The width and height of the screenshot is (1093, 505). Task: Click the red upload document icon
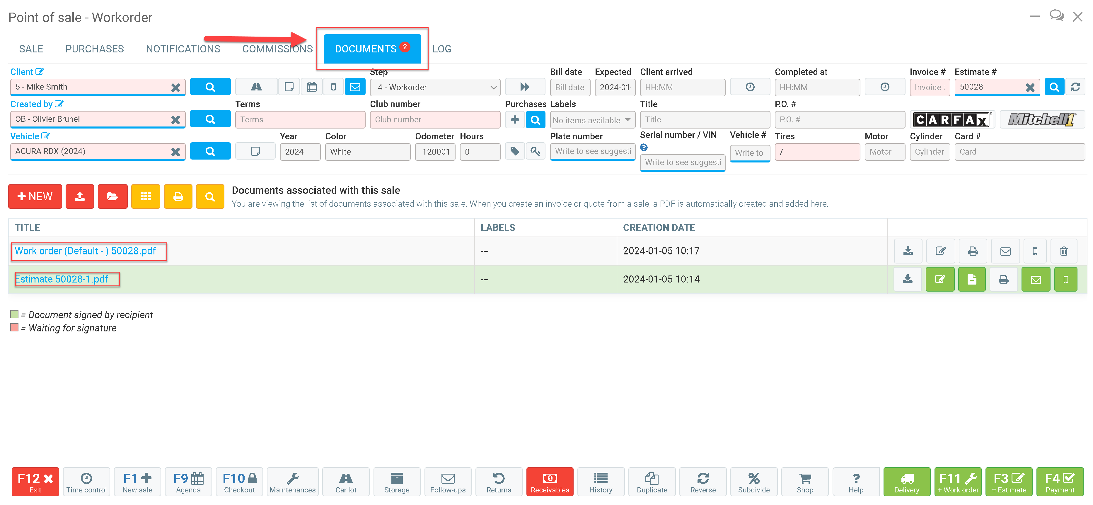click(80, 196)
